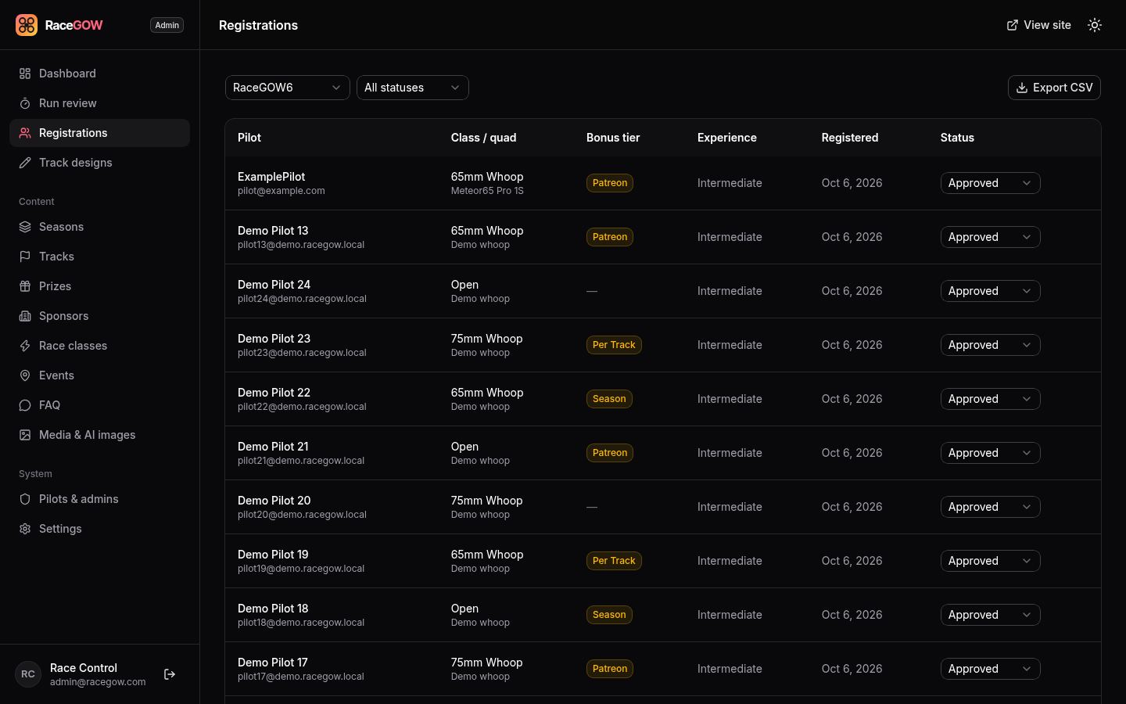This screenshot has height=704, width=1126.
Task: Expand status dropdown for Demo Pilot 22
Action: point(990,399)
